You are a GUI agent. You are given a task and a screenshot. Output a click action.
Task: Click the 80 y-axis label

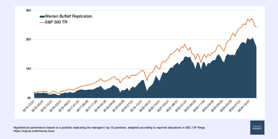29,98
